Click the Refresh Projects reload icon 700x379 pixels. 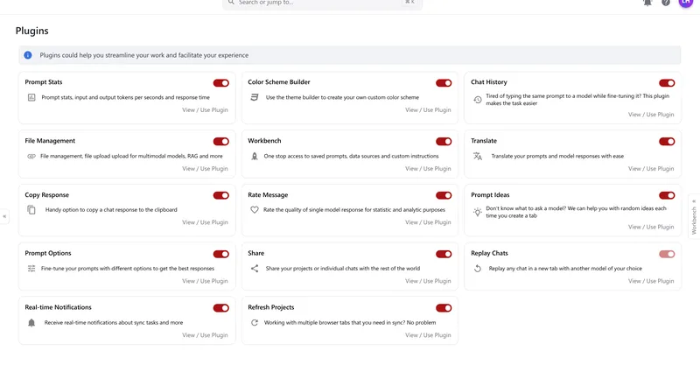(x=255, y=322)
